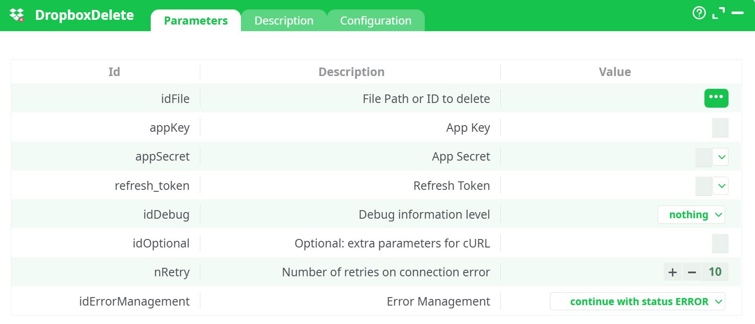Click the 'App Secret' description

461,157
